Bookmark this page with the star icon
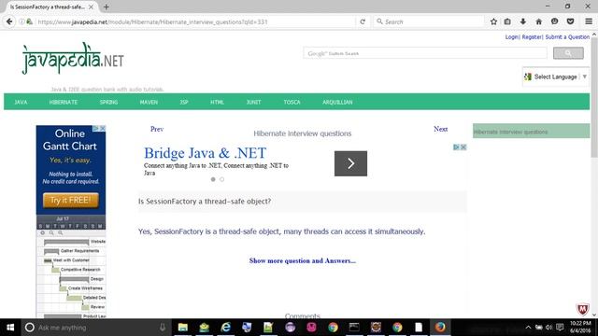Viewport: 598px width, 336px height. [493, 21]
